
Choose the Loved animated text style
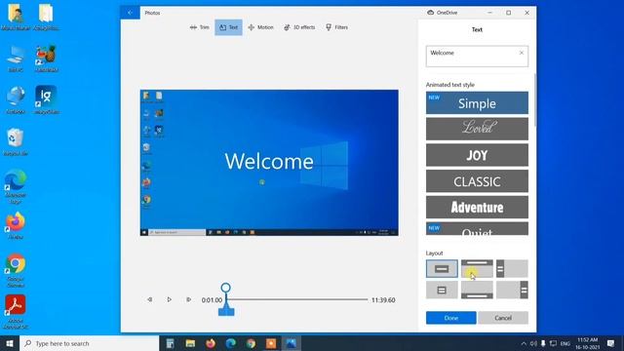(x=477, y=129)
